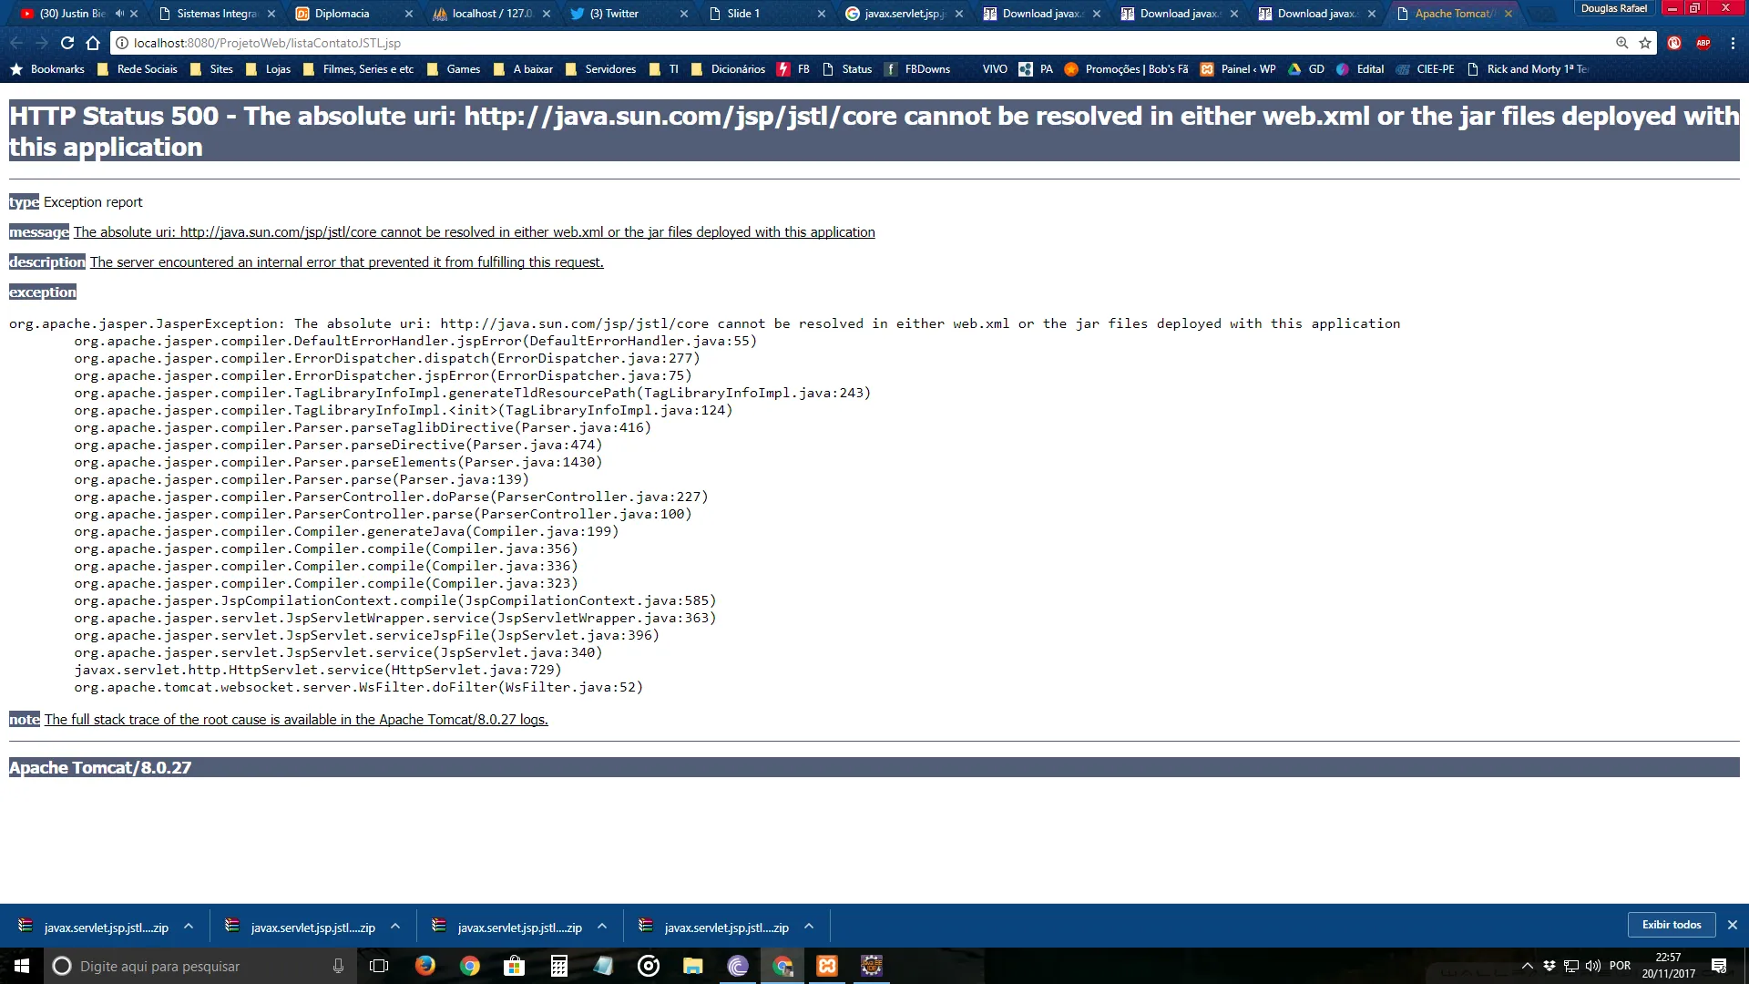
Task: Switch to the Diplomacia tab
Action: (342, 14)
